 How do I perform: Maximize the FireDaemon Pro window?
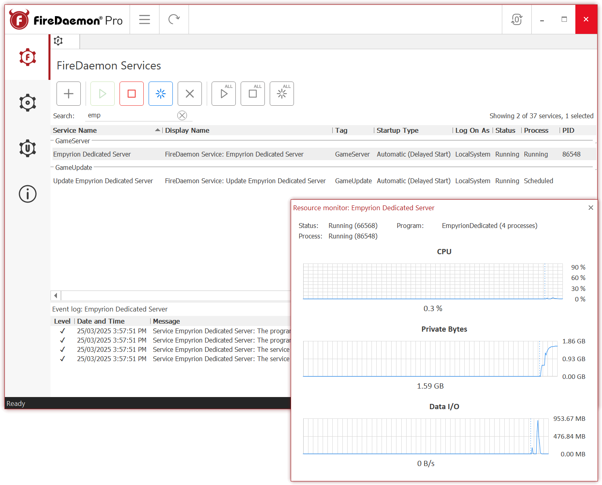click(564, 19)
